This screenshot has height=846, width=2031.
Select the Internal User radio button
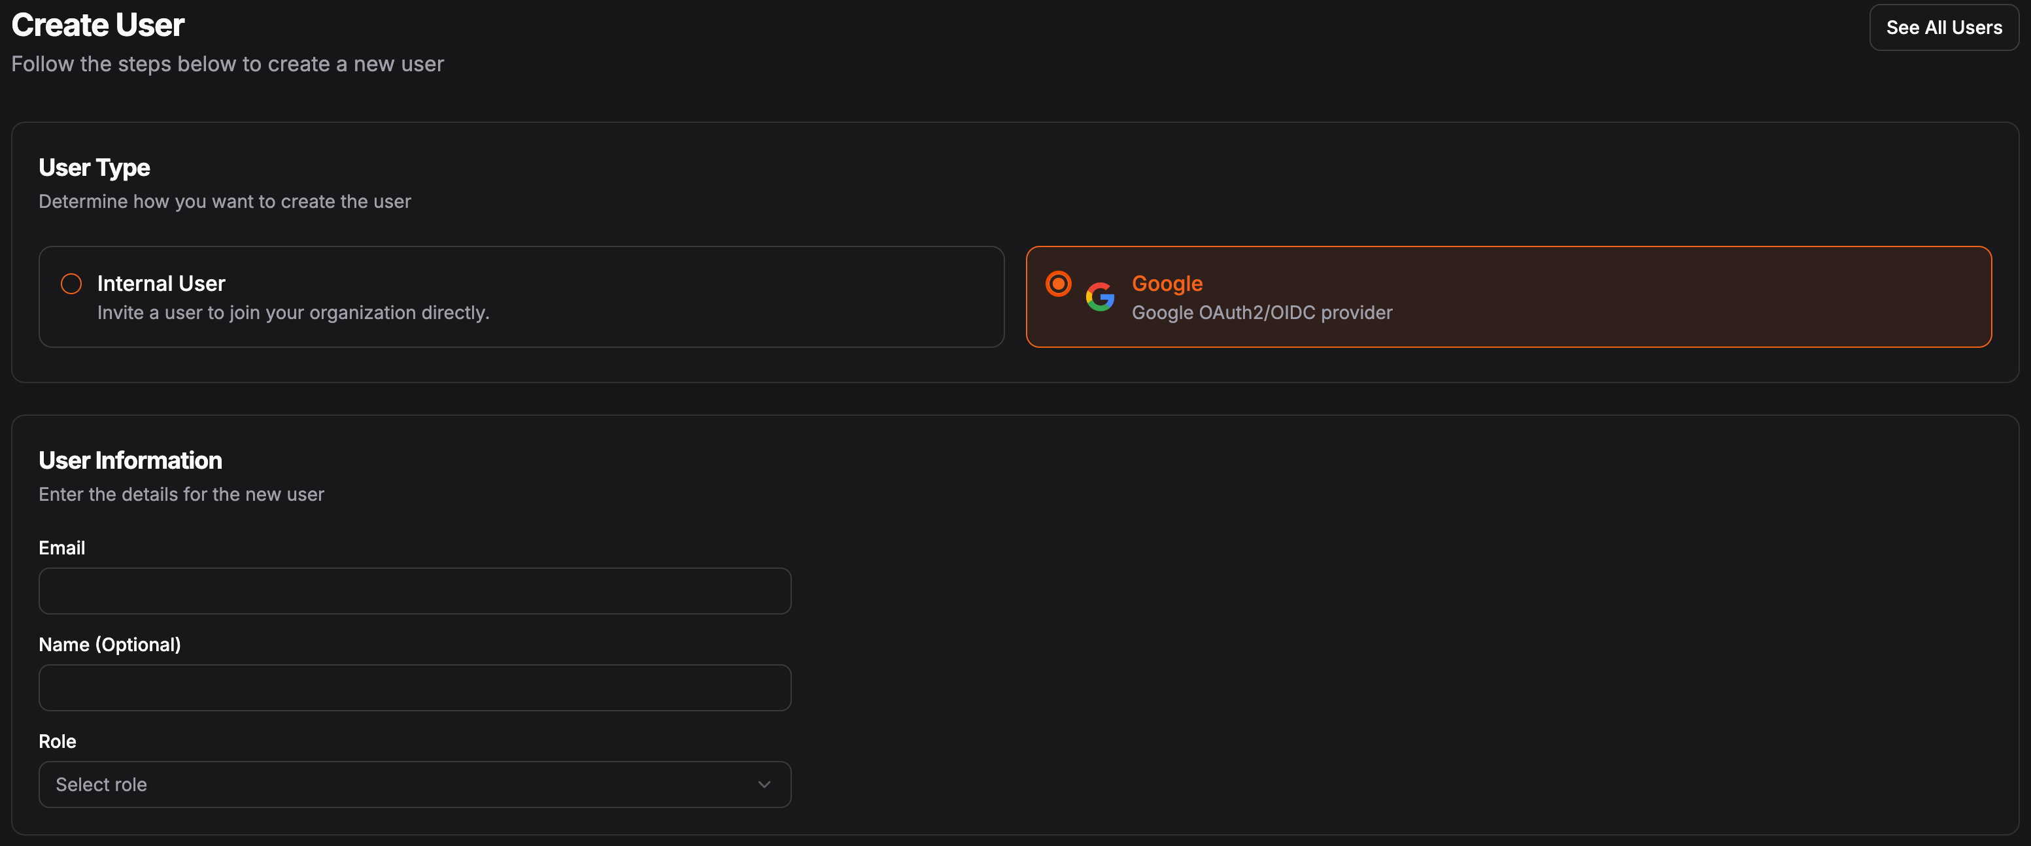click(71, 284)
